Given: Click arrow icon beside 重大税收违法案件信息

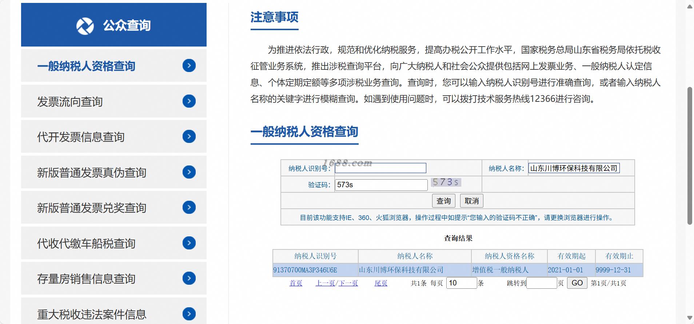Looking at the screenshot, I should (x=189, y=314).
